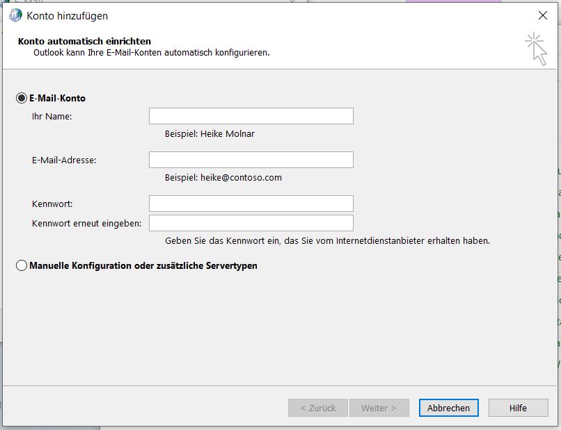Screen dimensions: 561x430
Task: Click the 'Konto hinzufügen' title bar text
Action: (67, 15)
